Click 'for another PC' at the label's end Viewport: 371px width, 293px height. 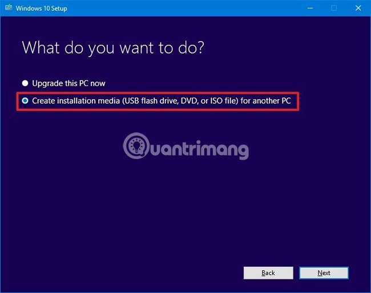tap(266, 101)
